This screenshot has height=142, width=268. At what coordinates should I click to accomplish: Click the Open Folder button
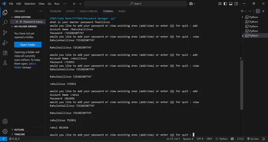tap(28, 45)
